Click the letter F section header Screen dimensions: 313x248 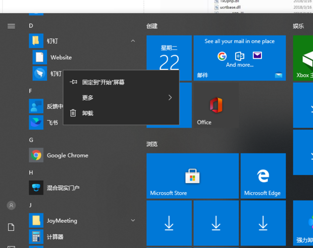click(x=30, y=91)
